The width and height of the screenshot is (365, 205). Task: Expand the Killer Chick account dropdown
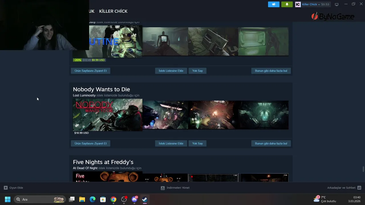(x=311, y=4)
